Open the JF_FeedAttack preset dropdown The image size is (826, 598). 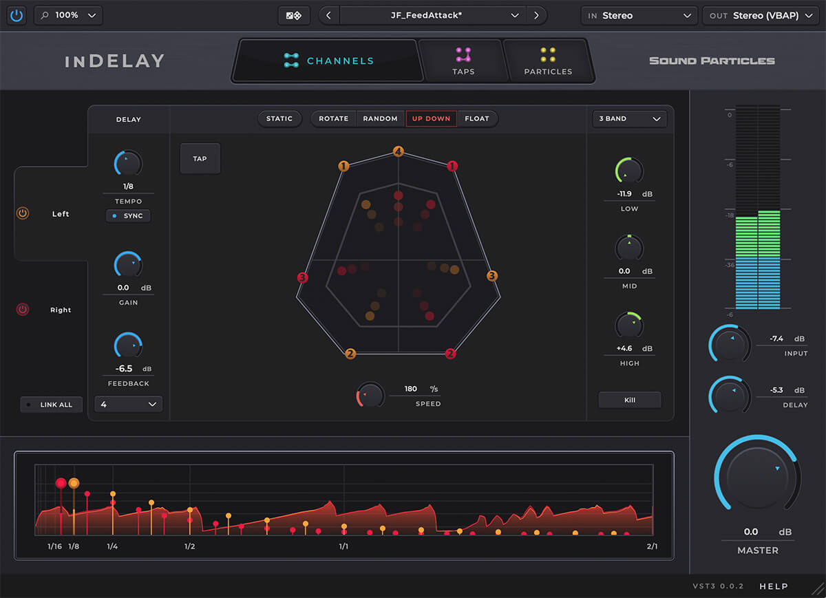coord(432,15)
